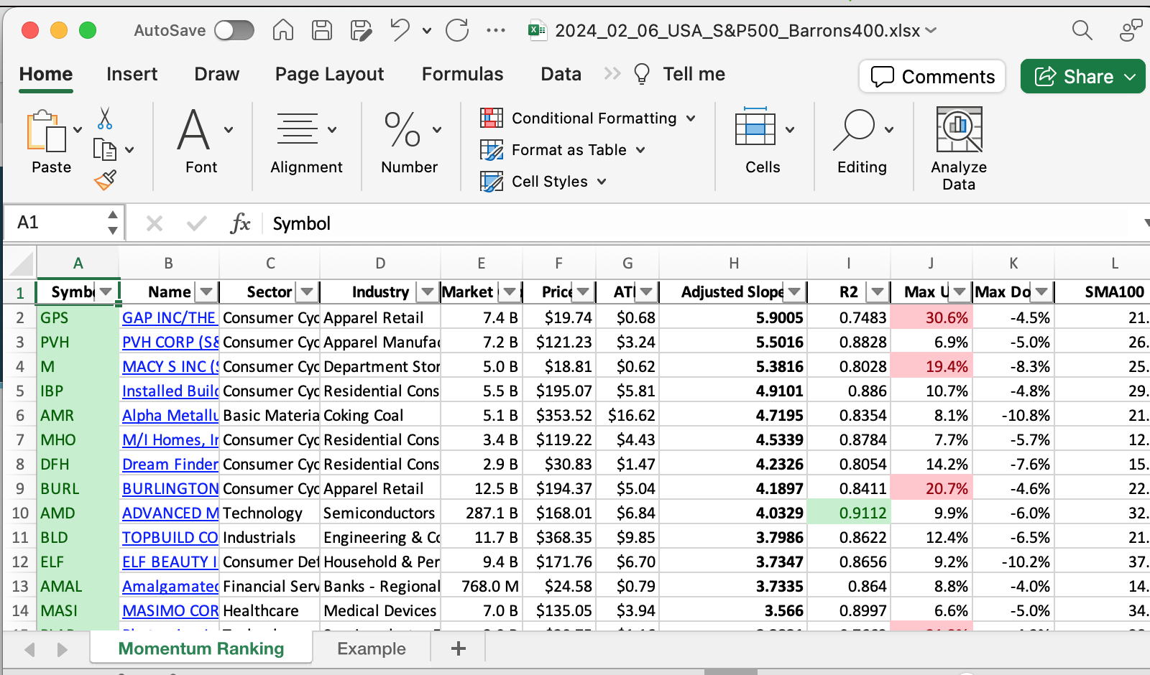Screen dimensions: 1150x675
Task: Click the Redo circular arrow icon
Action: pyautogui.click(x=457, y=30)
